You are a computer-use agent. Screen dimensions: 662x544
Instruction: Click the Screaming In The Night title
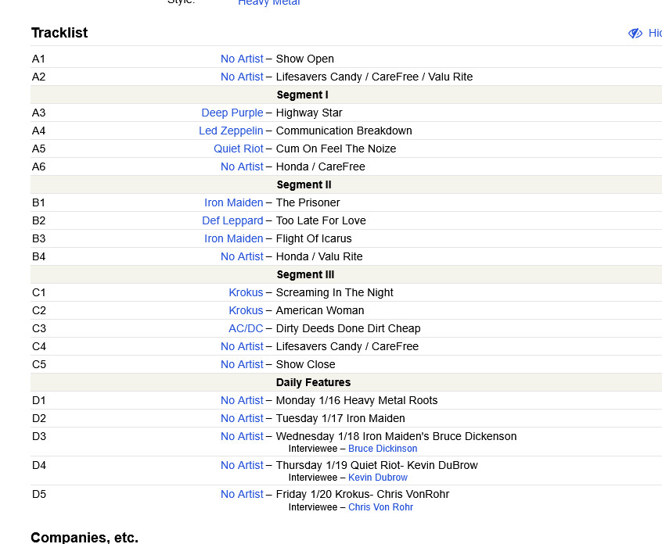coord(334,292)
